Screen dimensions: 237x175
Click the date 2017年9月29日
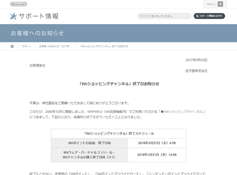coord(196,60)
